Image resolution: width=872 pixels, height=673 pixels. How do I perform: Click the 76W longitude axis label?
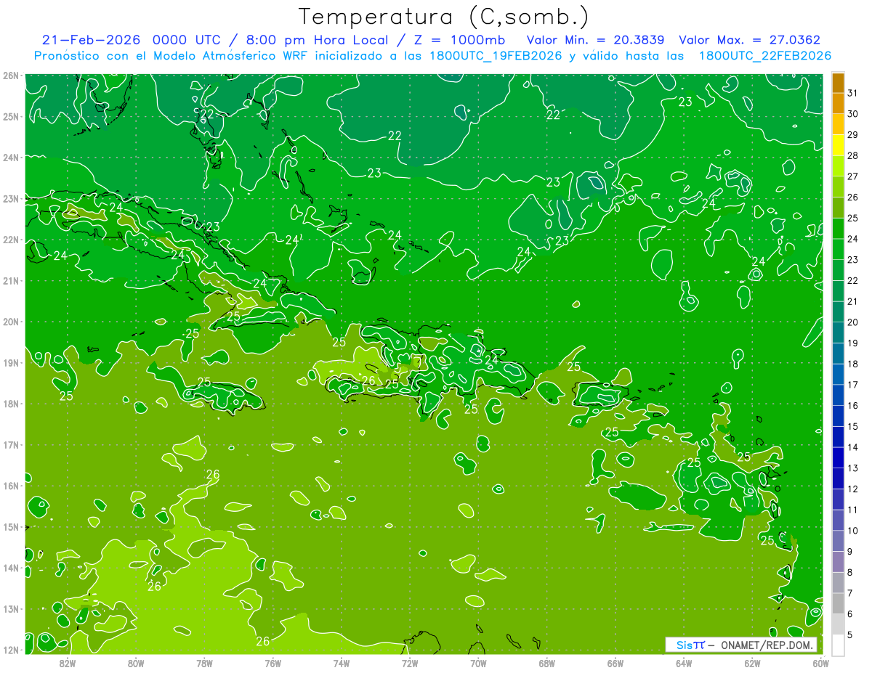tap(272, 663)
